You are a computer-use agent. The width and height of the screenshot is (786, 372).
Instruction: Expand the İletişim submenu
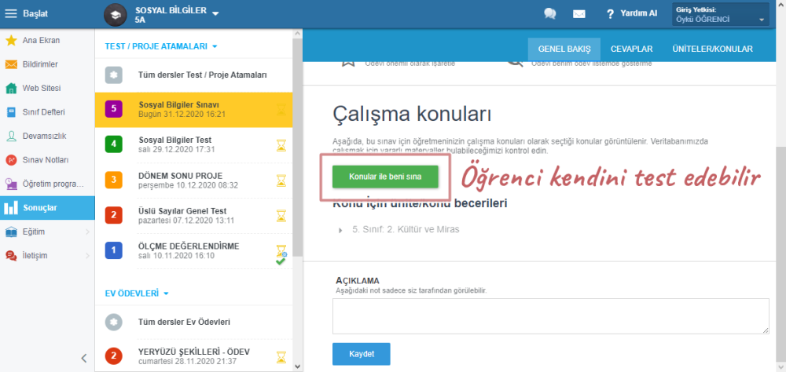pos(47,255)
